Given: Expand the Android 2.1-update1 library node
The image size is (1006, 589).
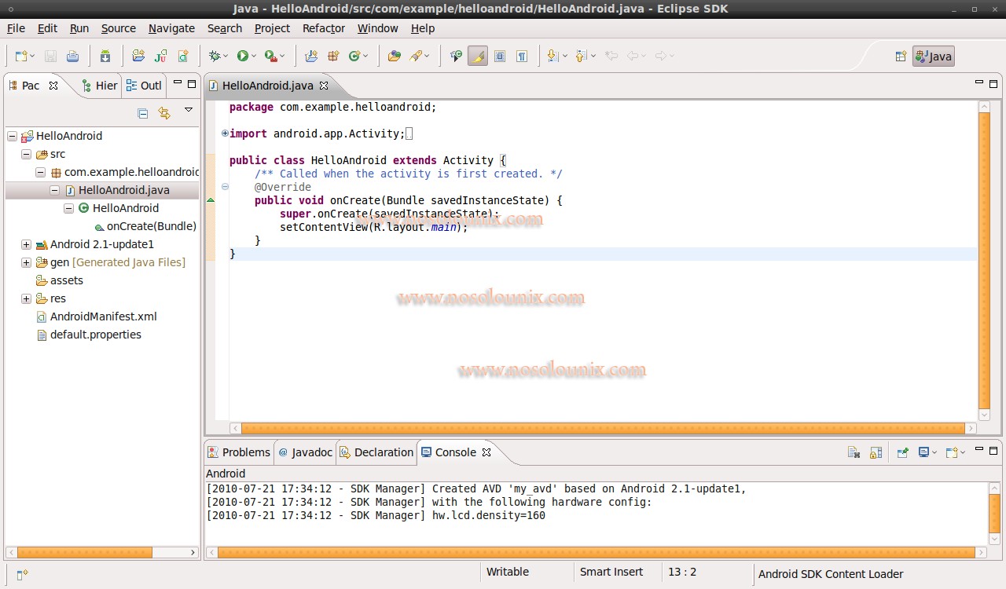Looking at the screenshot, I should (x=26, y=244).
